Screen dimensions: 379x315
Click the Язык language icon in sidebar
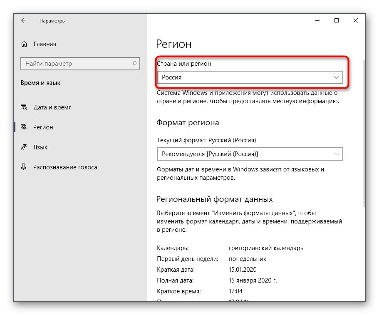click(24, 147)
